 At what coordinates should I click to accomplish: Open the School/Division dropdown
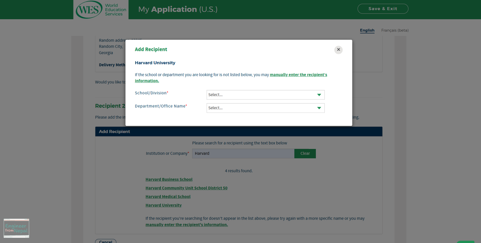265,95
